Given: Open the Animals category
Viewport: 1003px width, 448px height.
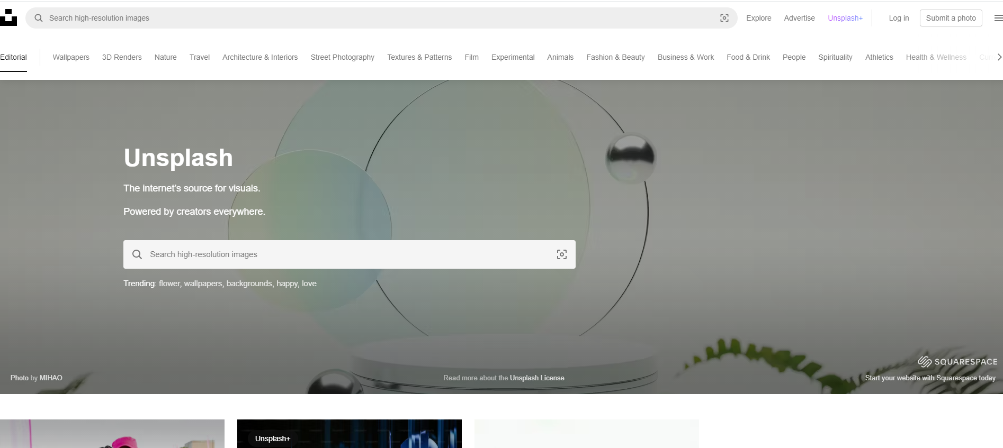Looking at the screenshot, I should [560, 57].
